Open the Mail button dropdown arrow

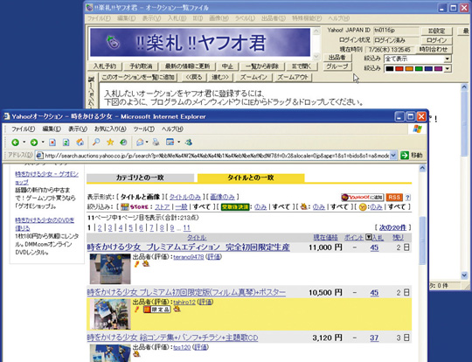coord(147,143)
